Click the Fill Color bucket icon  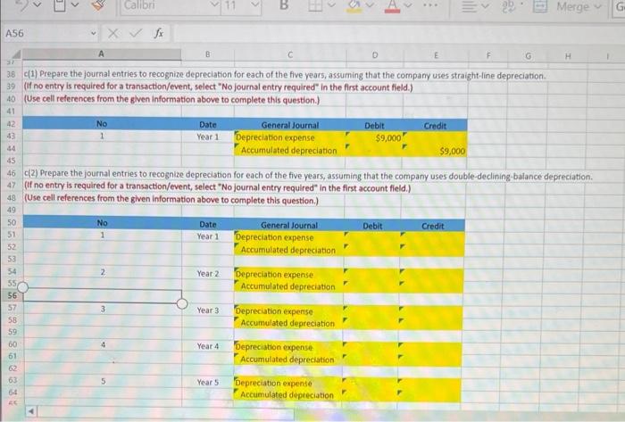click(x=354, y=5)
